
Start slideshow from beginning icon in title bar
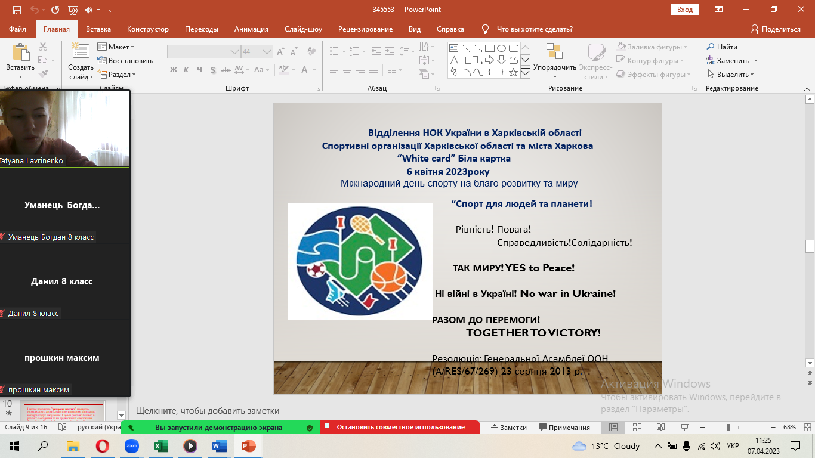[x=73, y=10]
